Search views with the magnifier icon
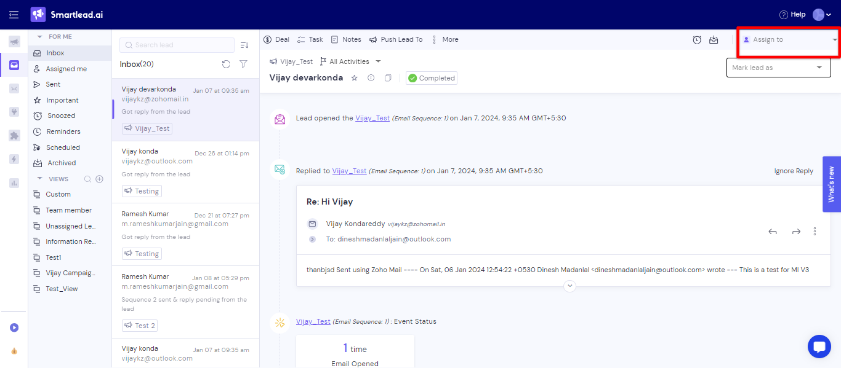The image size is (841, 368). pyautogui.click(x=87, y=179)
